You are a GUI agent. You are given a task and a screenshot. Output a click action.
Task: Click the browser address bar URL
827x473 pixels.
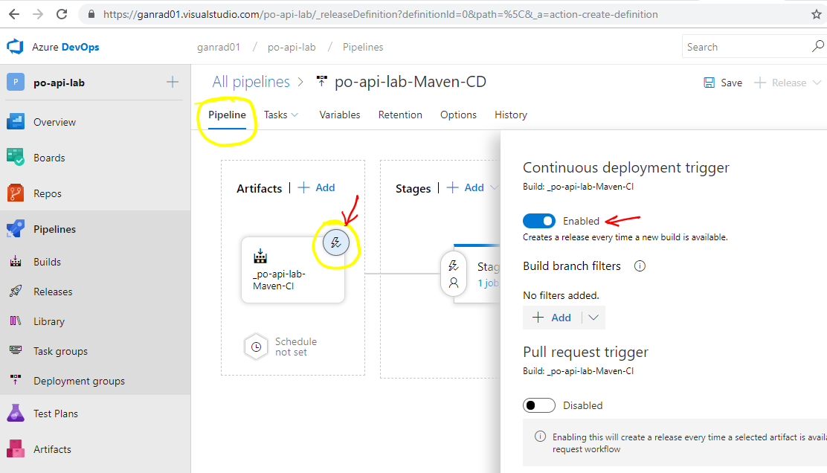[x=380, y=14]
